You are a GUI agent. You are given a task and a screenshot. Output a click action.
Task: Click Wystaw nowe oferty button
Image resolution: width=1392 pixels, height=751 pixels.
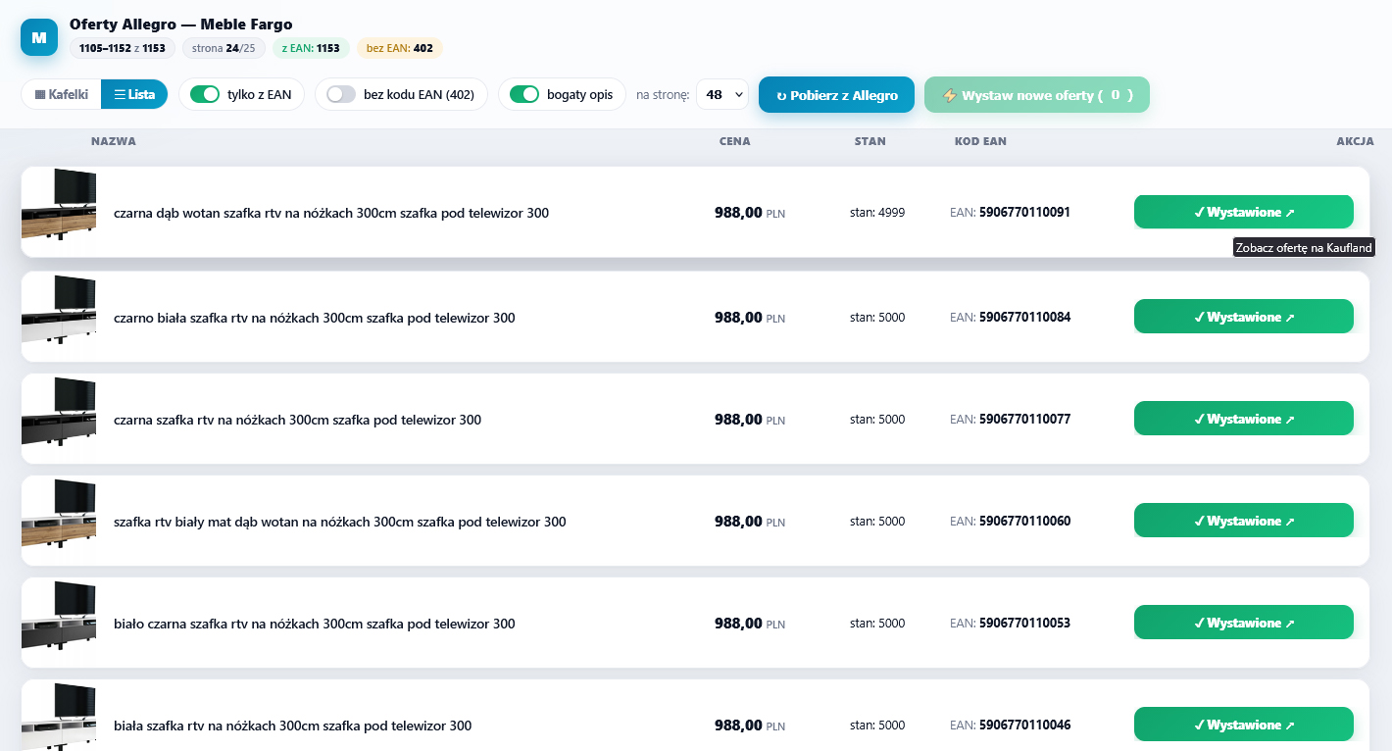point(1037,95)
